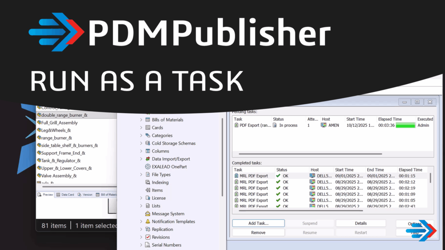Screen dimensions: 445x250
Task: Click the In process status icon
Action: coord(275,125)
